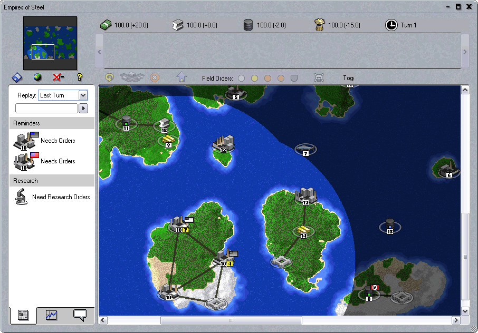The height and width of the screenshot is (333, 478).
Task: Open the globe world view icon
Action: point(37,77)
